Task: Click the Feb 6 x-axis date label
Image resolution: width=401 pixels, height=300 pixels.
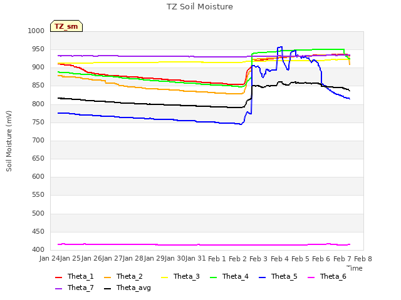Action: (x=321, y=259)
